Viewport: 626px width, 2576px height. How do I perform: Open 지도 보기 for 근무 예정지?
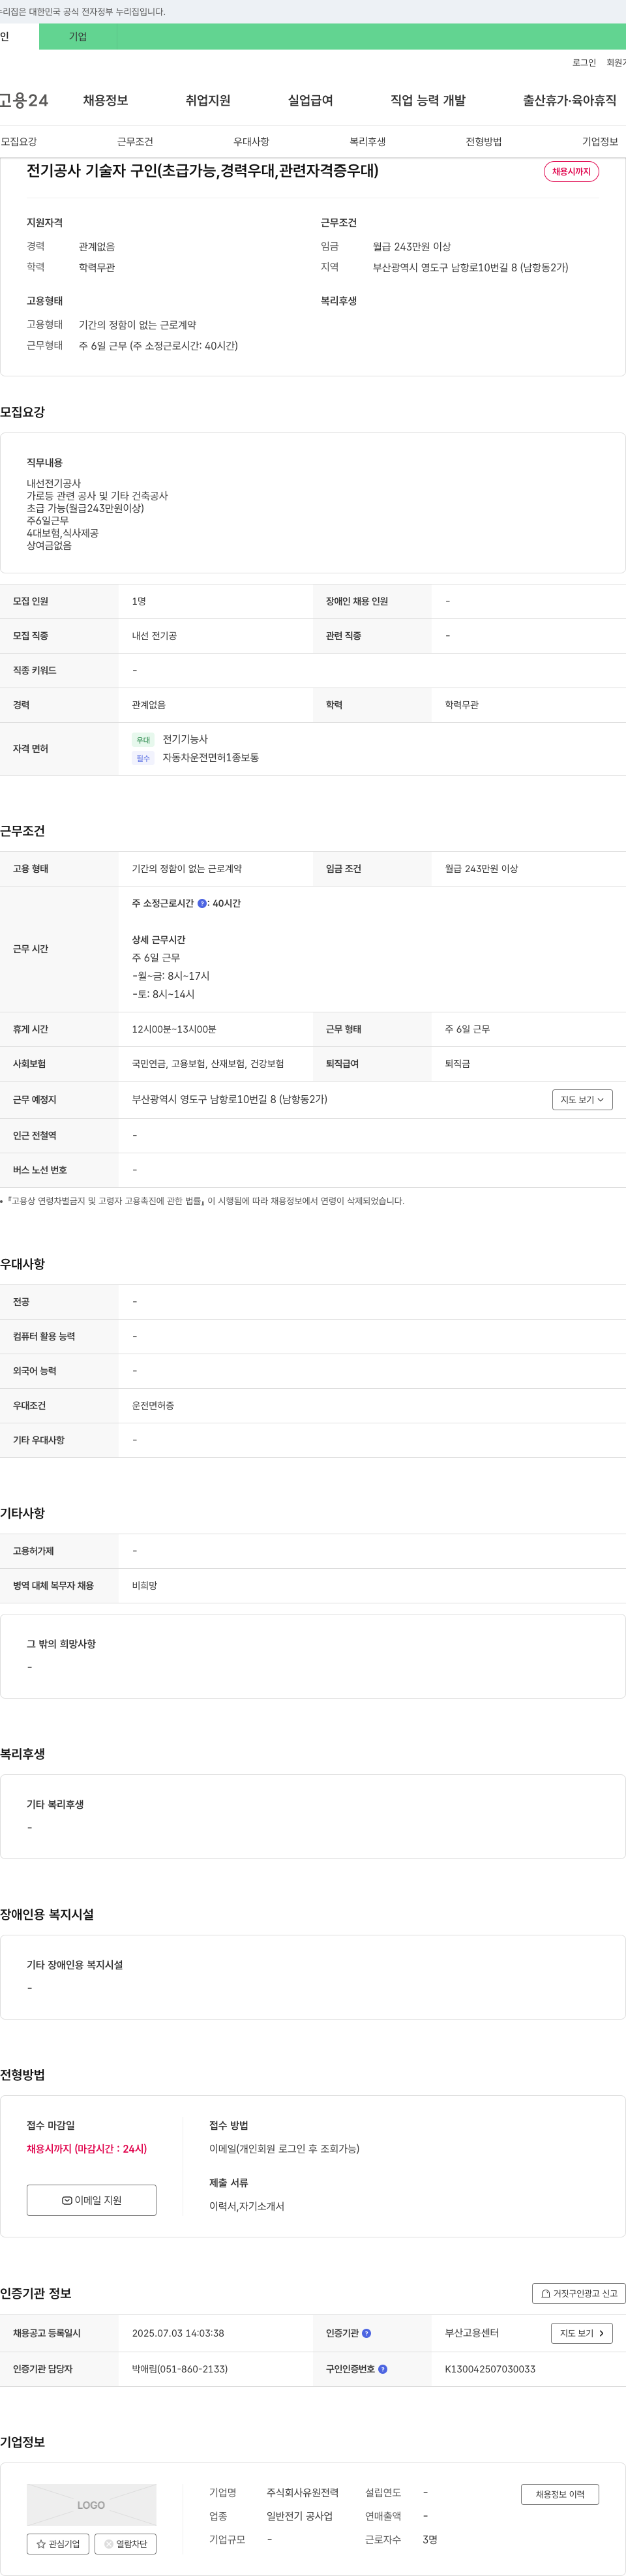pos(582,1100)
